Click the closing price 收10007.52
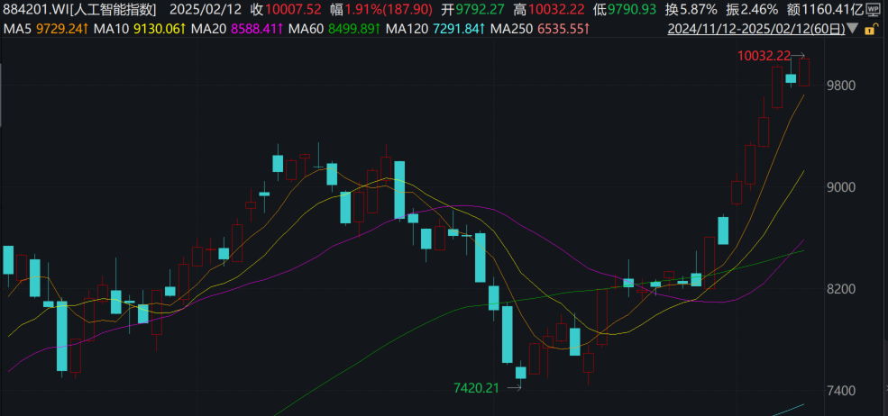 click(286, 9)
